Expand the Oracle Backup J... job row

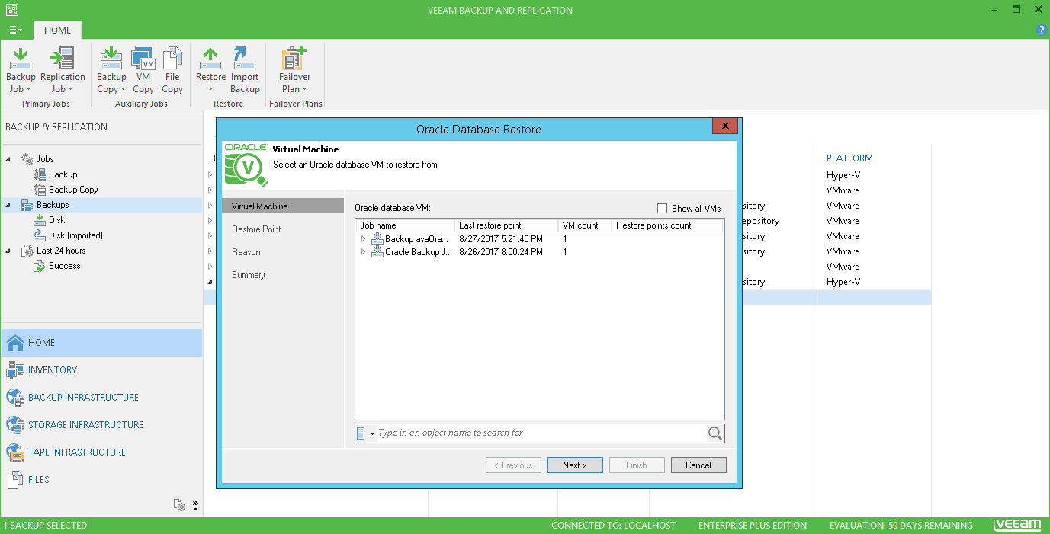point(364,252)
